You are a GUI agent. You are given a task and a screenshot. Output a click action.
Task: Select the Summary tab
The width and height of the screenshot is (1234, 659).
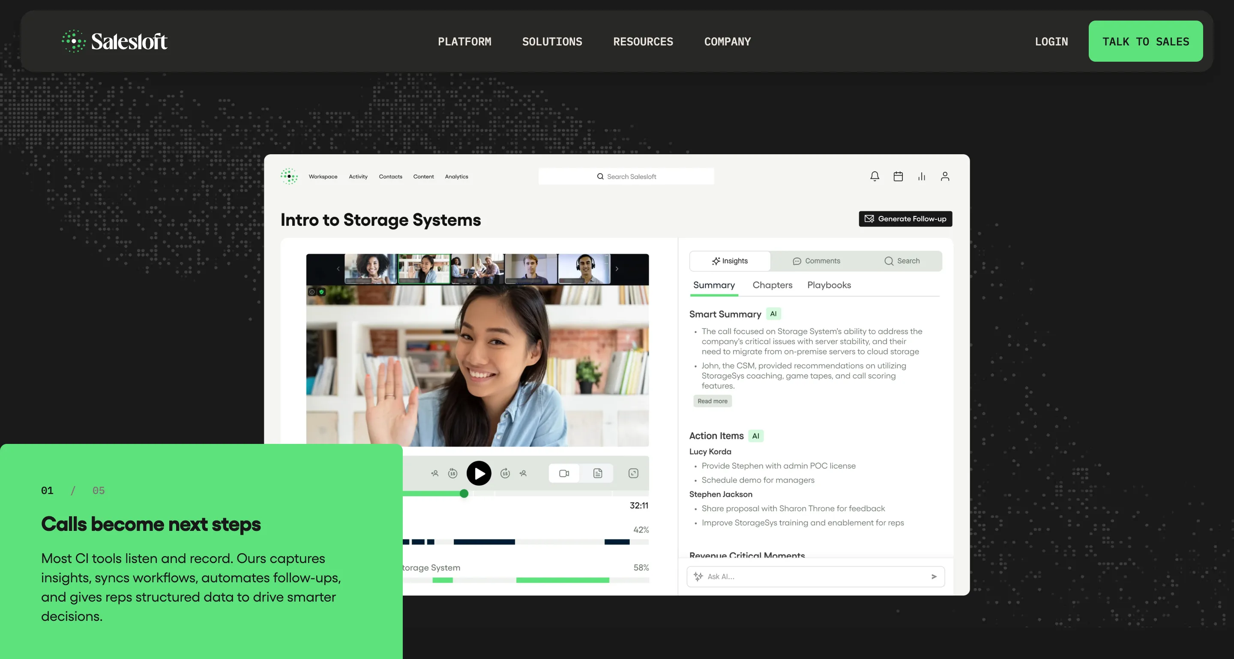click(714, 285)
